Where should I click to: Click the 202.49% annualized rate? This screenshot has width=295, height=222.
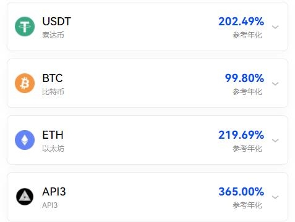[x=241, y=22]
